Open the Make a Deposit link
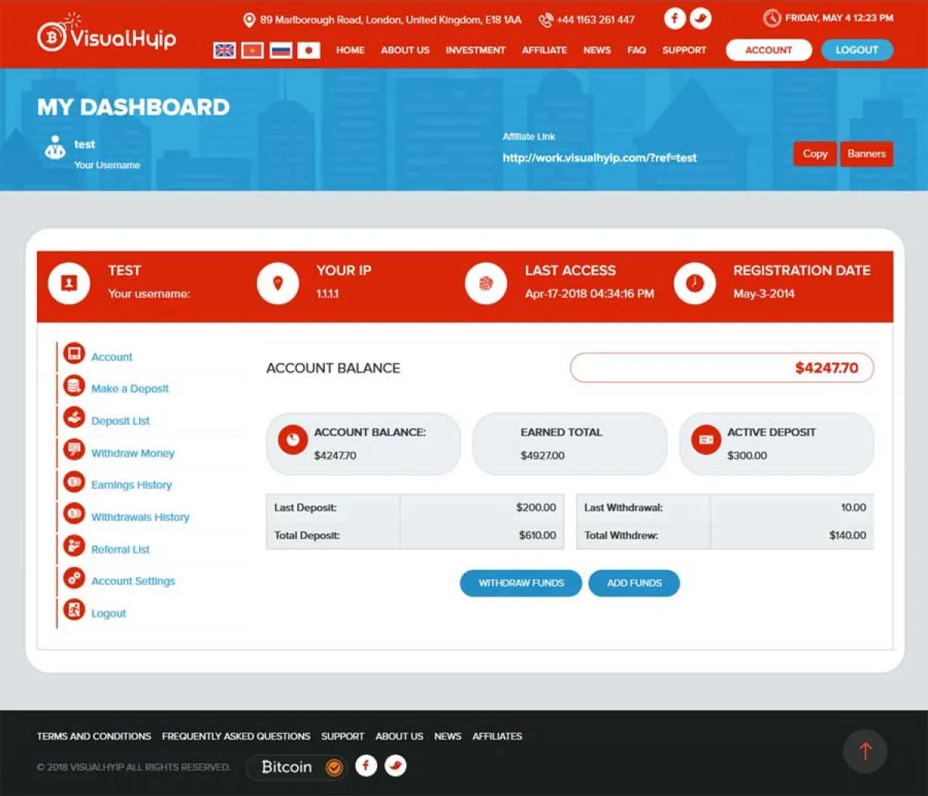The width and height of the screenshot is (928, 796). [x=130, y=388]
